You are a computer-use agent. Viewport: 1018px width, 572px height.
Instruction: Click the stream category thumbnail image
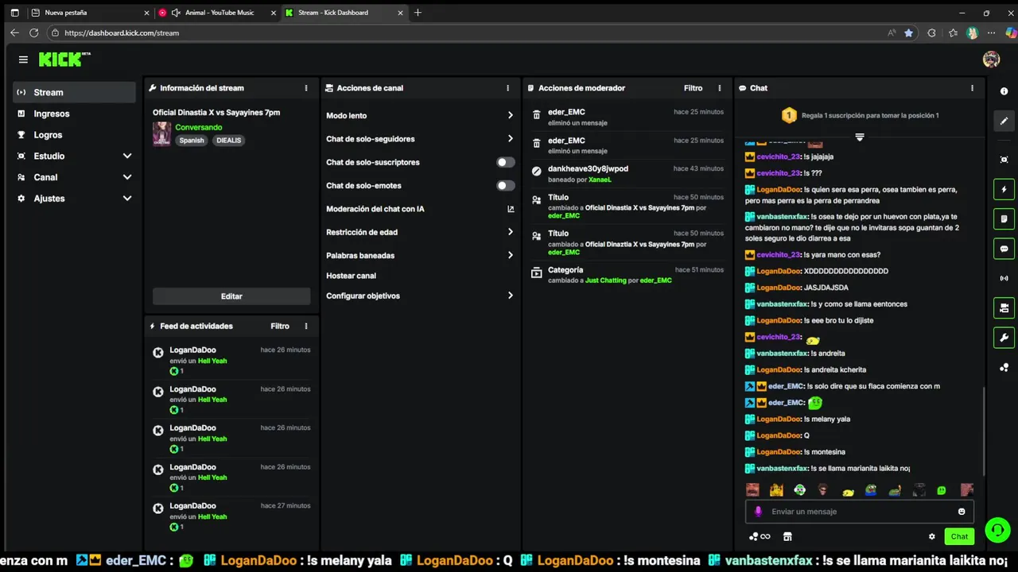tap(161, 133)
